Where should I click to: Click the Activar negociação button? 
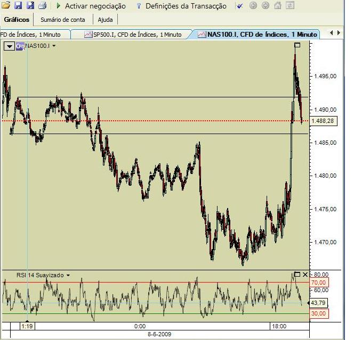pyautogui.click(x=91, y=6)
